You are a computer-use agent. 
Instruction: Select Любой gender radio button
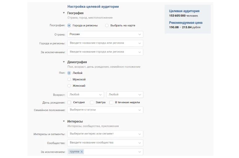[x=69, y=73]
